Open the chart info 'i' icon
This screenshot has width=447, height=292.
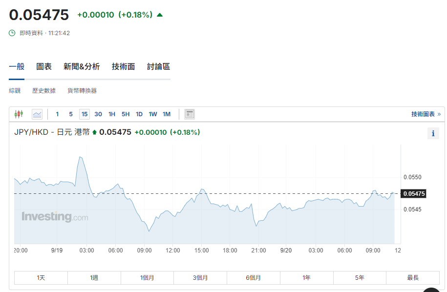point(433,133)
